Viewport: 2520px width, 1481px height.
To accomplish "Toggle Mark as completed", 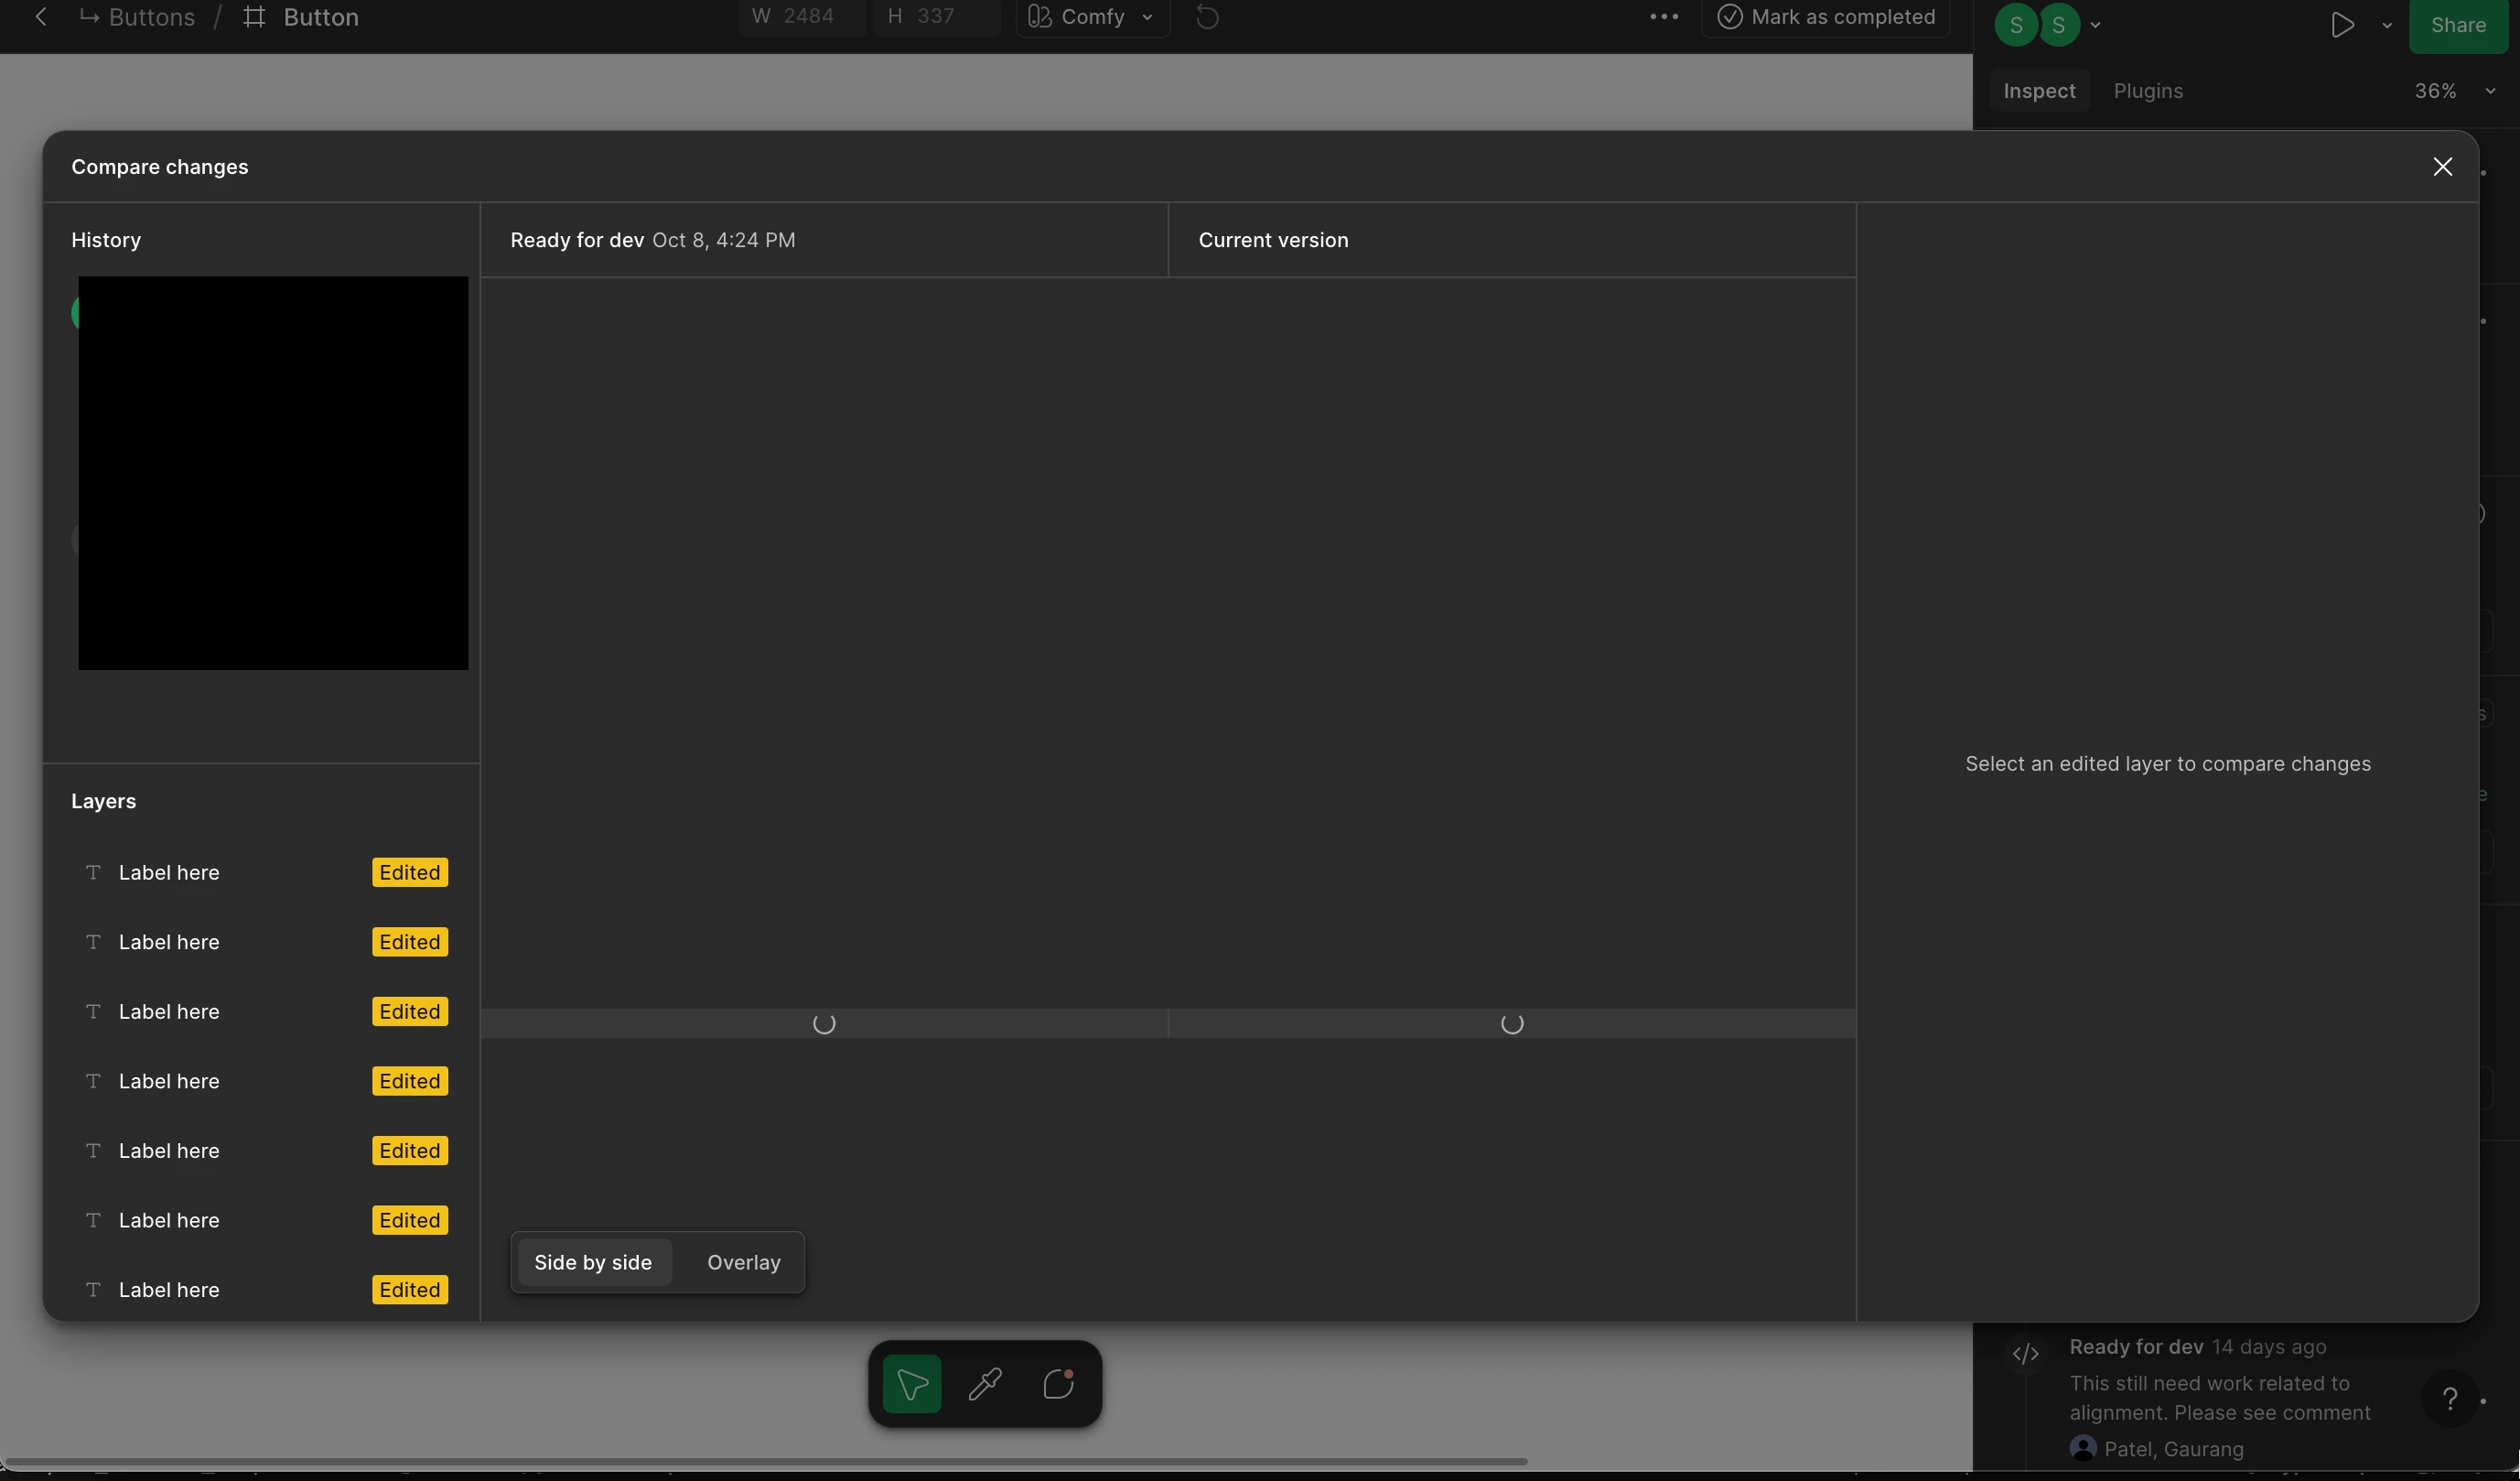I will (1826, 17).
